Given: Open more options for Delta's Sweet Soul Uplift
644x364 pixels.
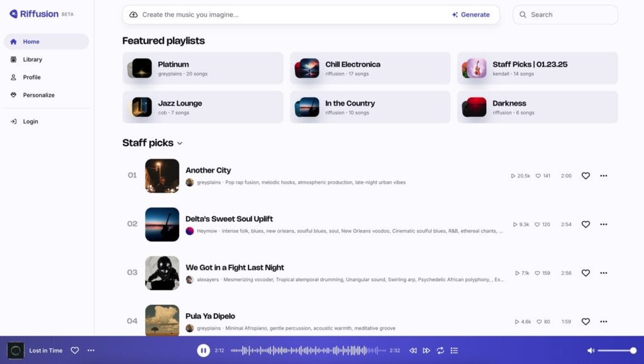Looking at the screenshot, I should (x=604, y=224).
